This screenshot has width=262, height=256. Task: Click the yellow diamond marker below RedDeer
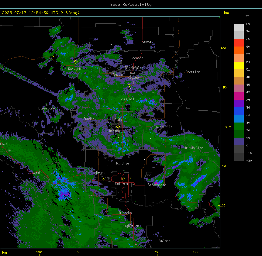point(129,85)
